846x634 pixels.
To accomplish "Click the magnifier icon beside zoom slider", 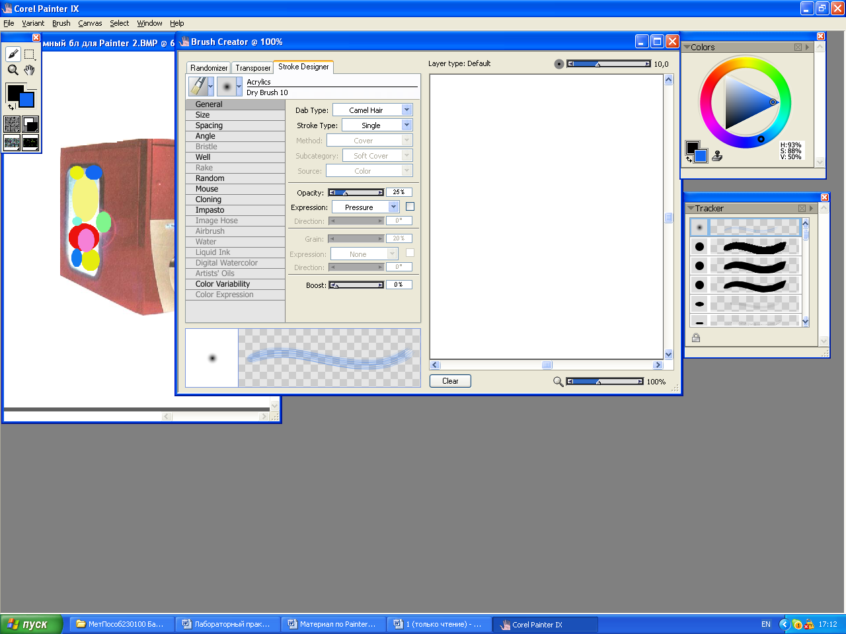I will click(558, 382).
